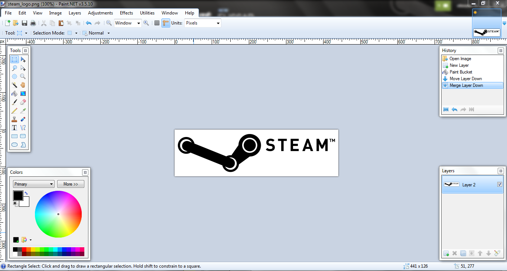Select the Move Selected Pixels tool
The height and width of the screenshot is (271, 507).
(23, 59)
